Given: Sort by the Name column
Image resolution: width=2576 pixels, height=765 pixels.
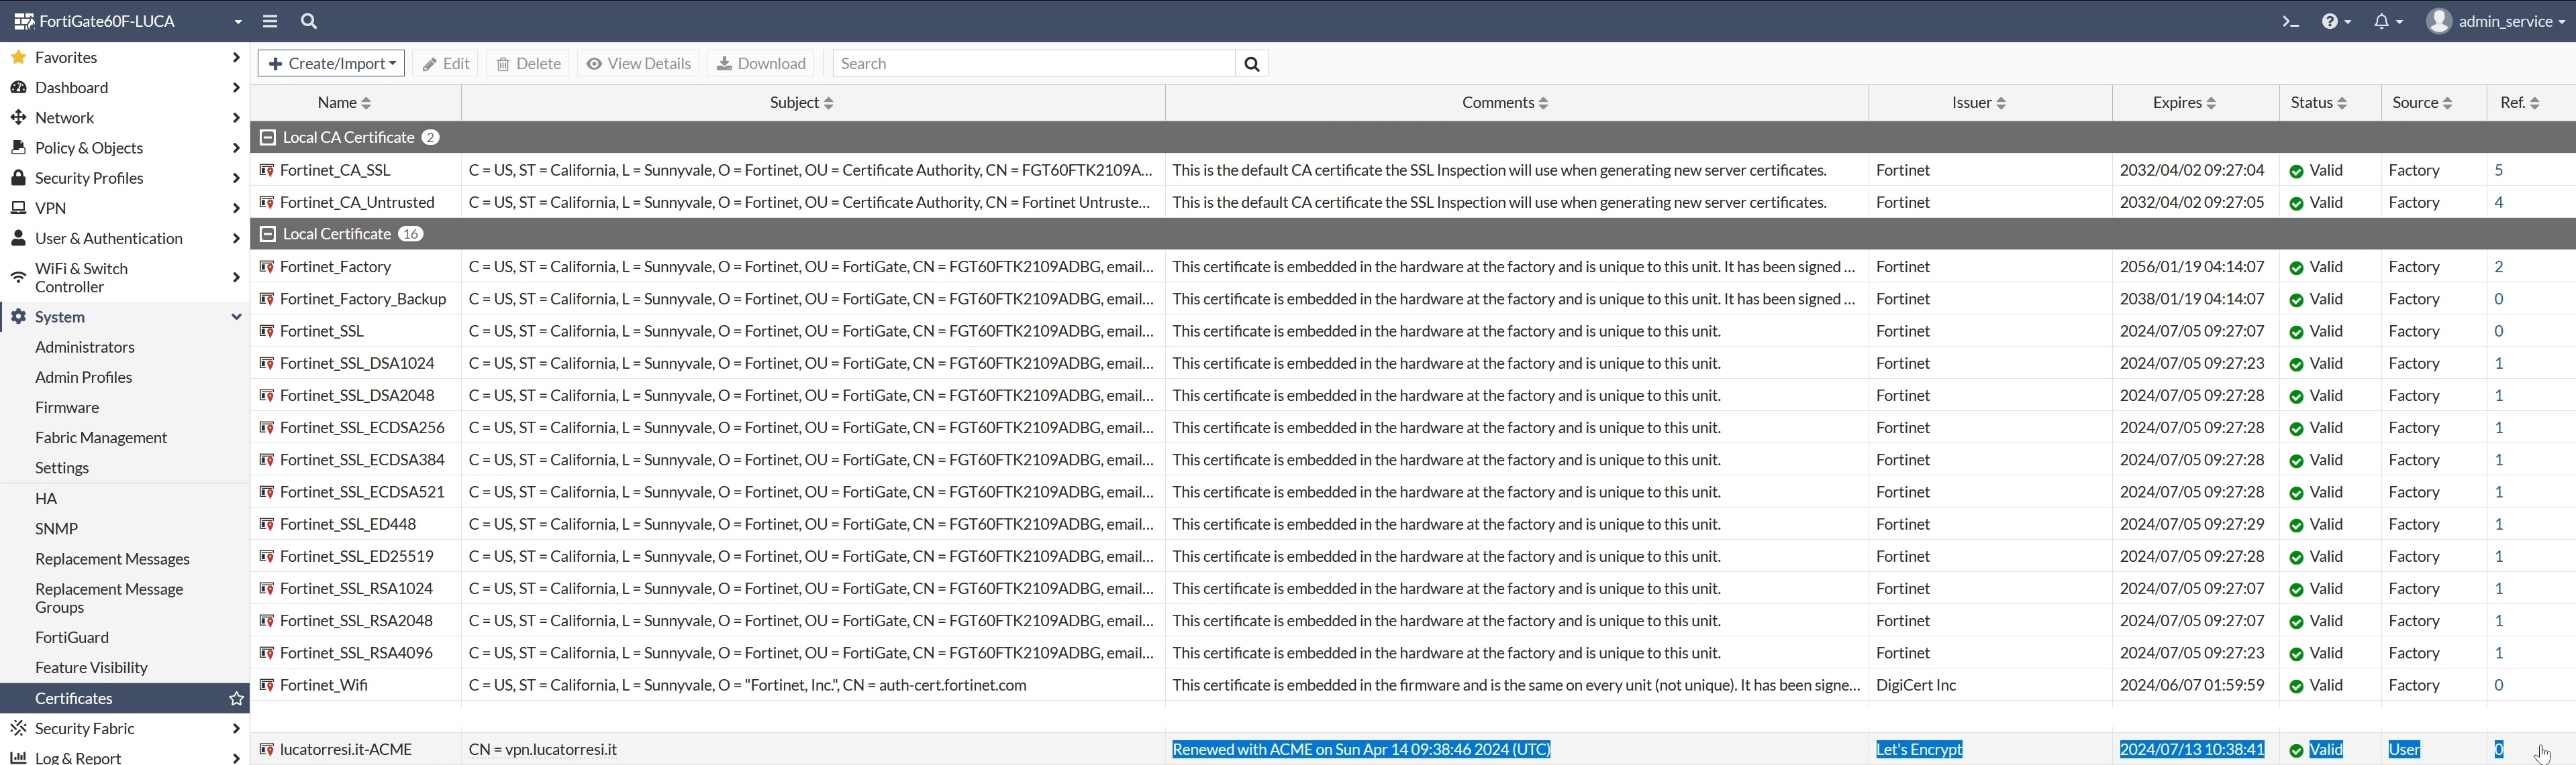Looking at the screenshot, I should (x=344, y=103).
